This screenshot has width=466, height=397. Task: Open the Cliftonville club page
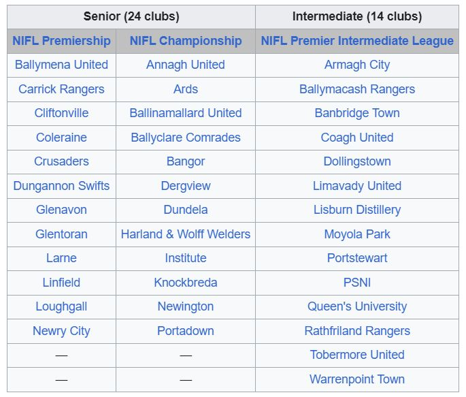click(x=61, y=113)
